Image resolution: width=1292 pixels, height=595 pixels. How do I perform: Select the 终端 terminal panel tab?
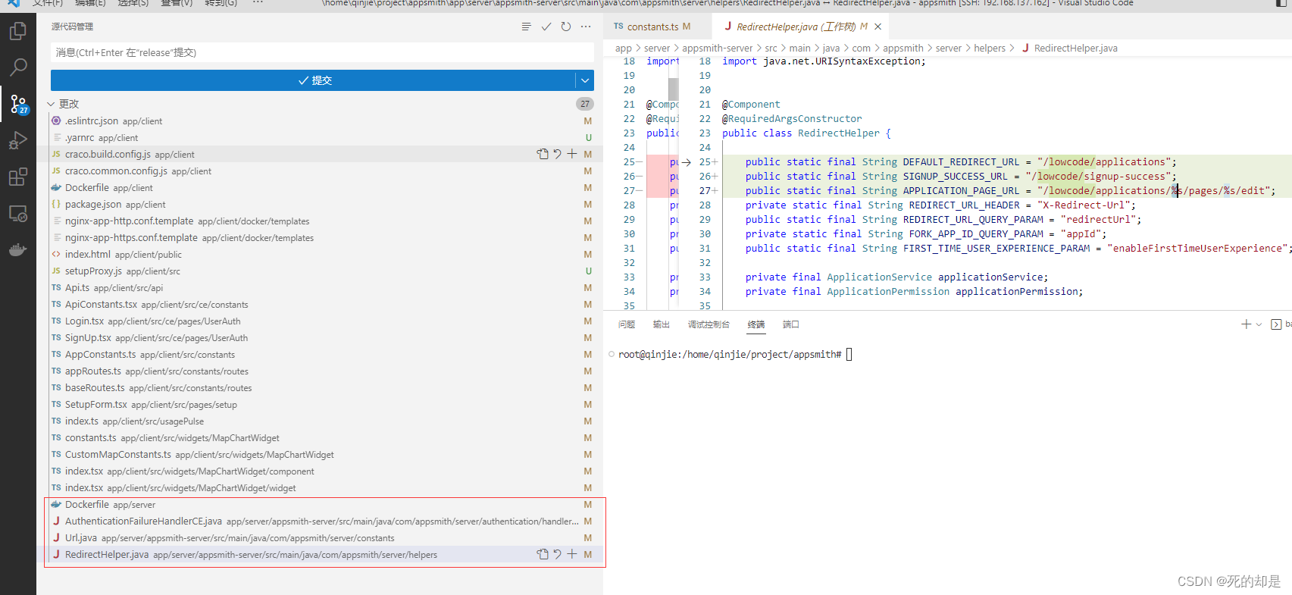point(756,324)
